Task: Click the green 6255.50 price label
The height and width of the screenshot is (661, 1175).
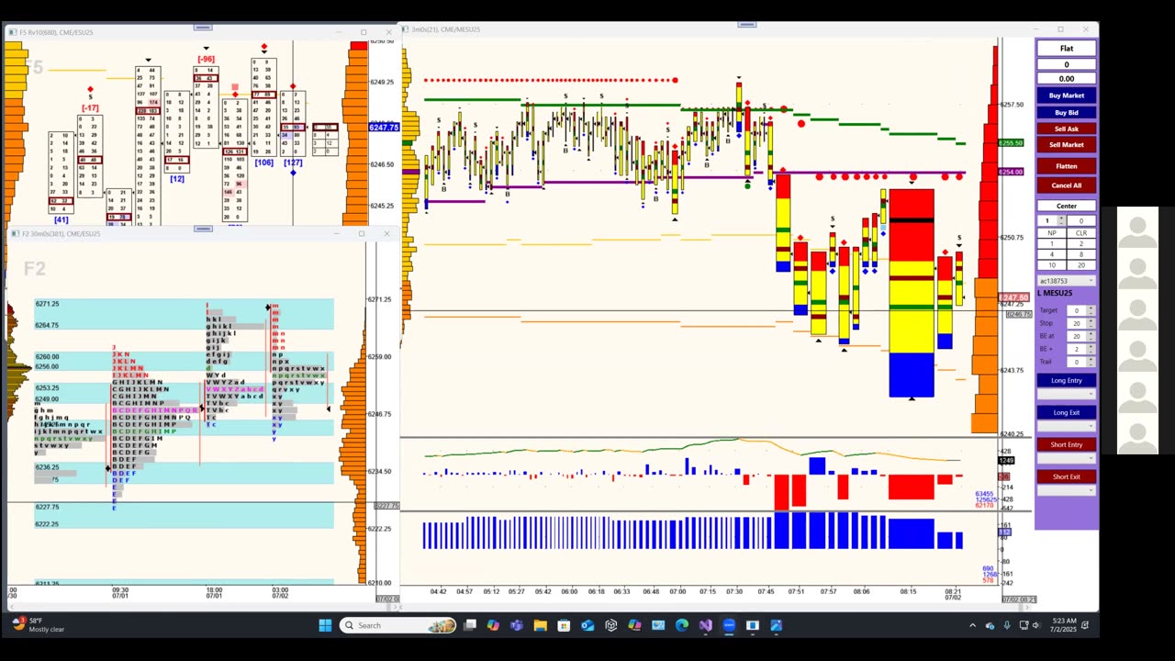Action: point(1011,143)
